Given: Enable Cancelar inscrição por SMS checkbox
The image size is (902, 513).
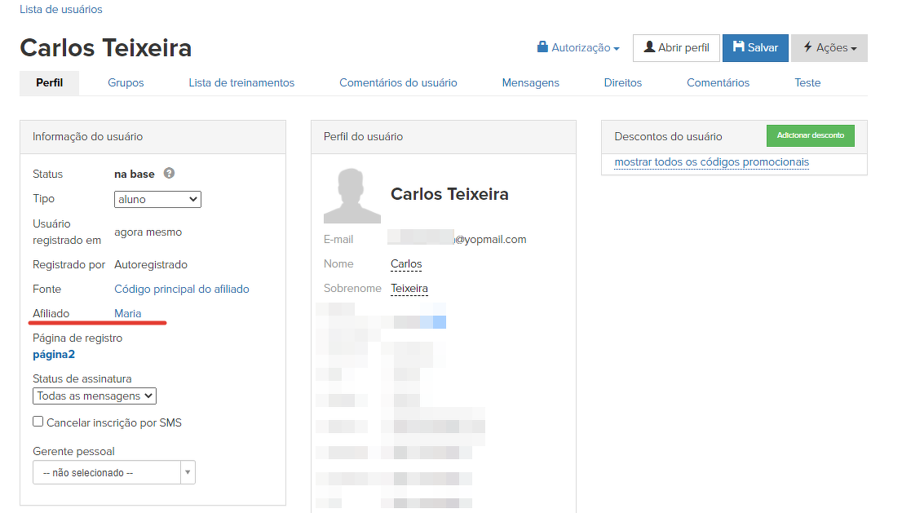Looking at the screenshot, I should (38, 422).
